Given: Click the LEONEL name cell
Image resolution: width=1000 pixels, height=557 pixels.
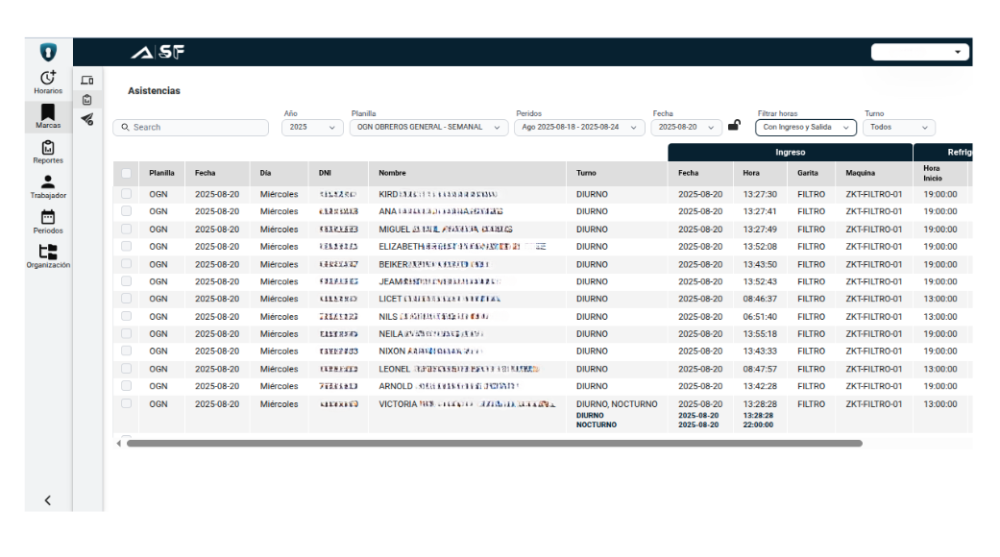Looking at the screenshot, I should (x=458, y=369).
